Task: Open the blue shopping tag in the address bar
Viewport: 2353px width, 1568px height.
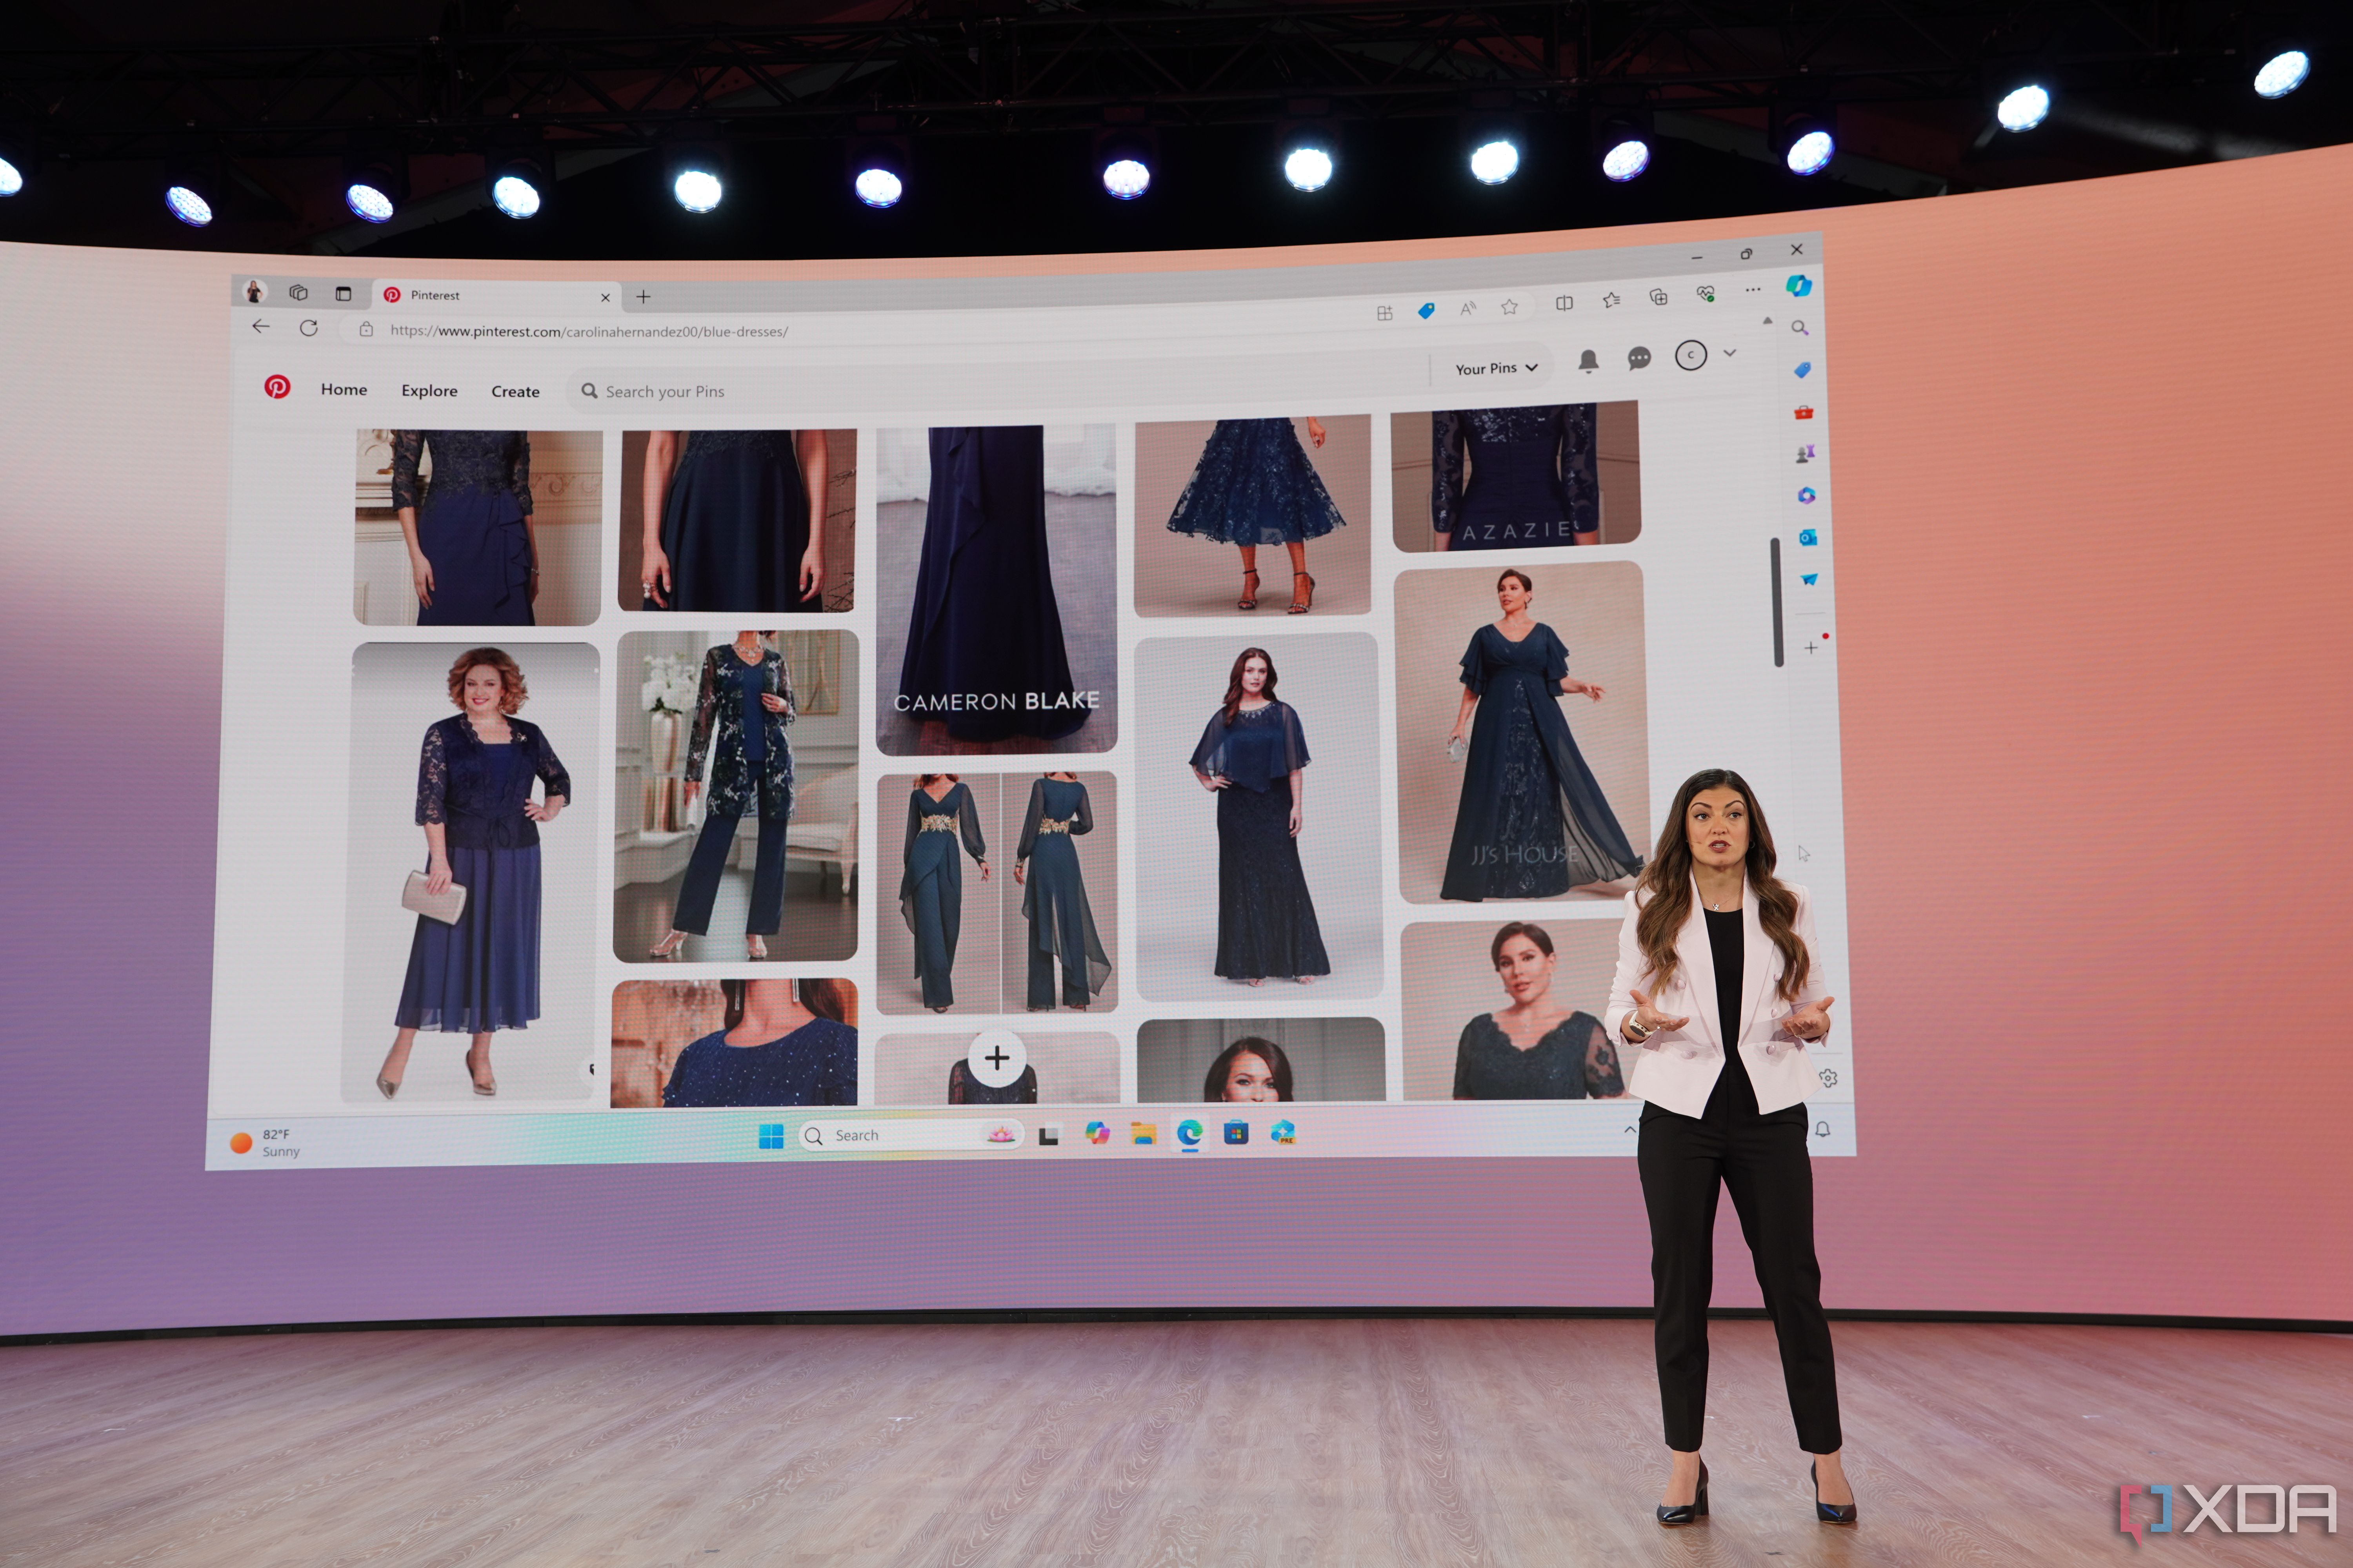Action: [1427, 311]
